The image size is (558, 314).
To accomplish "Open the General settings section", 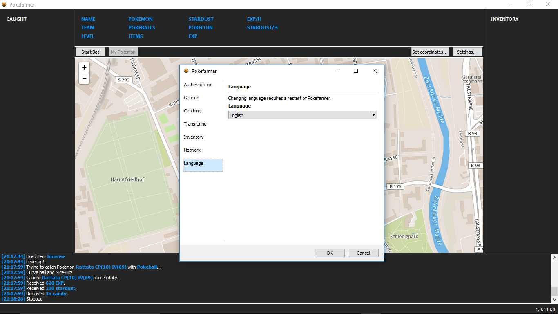I will tap(203, 98).
